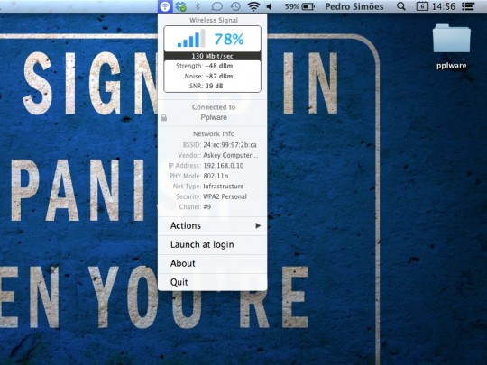Click the Bluetooth icon in menu bar
This screenshot has height=365, width=487.
click(x=198, y=6)
